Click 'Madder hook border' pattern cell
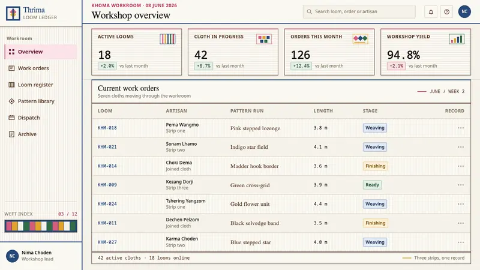The width and height of the screenshot is (480, 270). pos(254,166)
